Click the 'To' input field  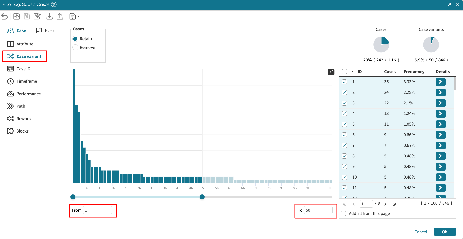pos(318,210)
